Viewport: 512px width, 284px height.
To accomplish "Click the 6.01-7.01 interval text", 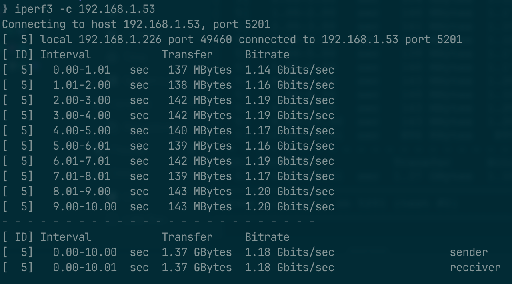I will (x=82, y=161).
